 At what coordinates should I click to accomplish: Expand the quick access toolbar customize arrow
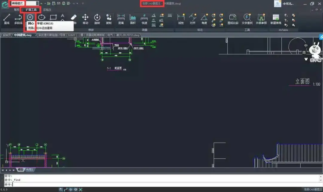click(x=83, y=4)
